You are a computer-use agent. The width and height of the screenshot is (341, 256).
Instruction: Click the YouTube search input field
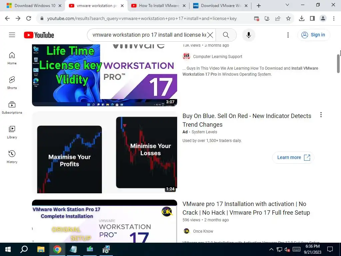149,35
